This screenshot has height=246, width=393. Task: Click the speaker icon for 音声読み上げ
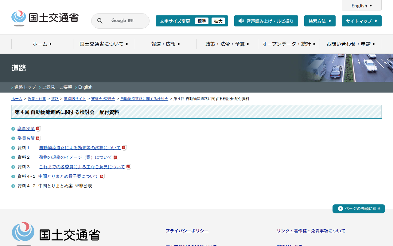(241, 21)
